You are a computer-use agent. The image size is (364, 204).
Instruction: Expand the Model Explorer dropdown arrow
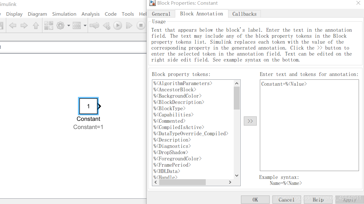85,25
